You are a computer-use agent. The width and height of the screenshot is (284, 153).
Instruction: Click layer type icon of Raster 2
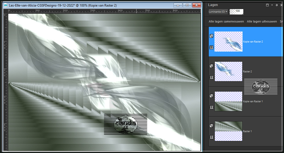(211, 66)
